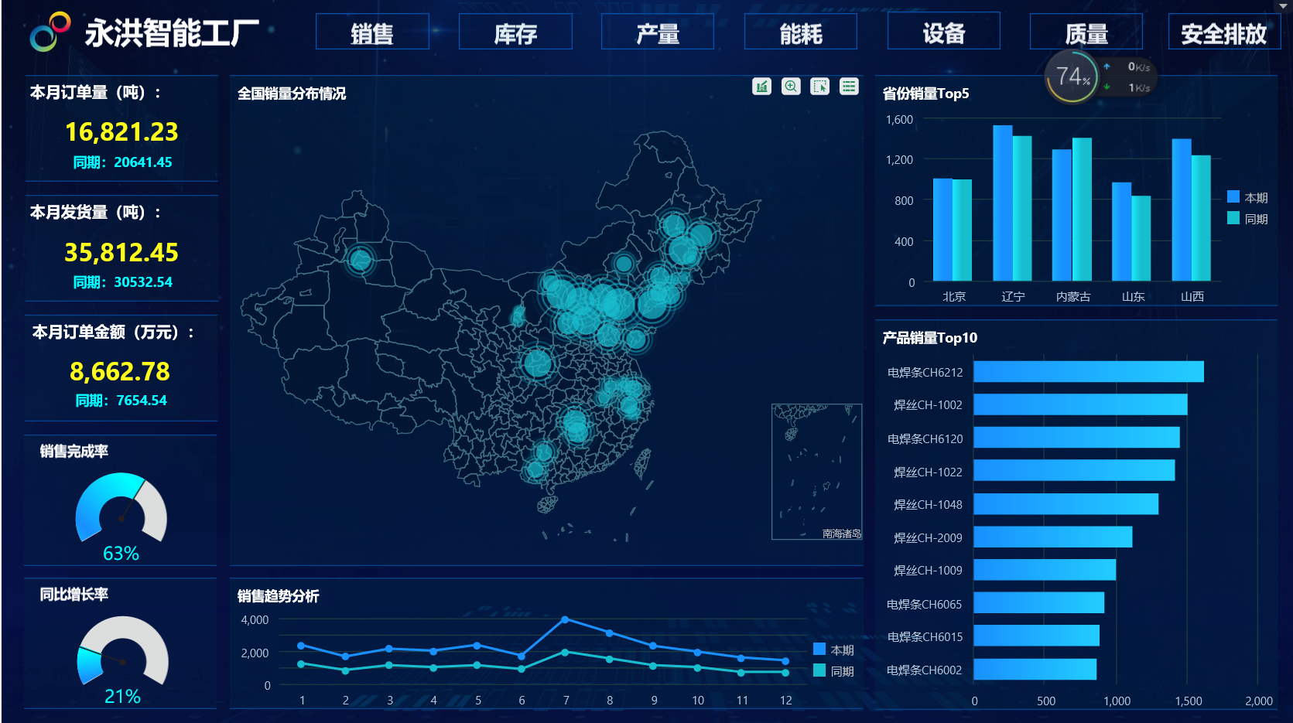Click the order volume value 16,821.23
The image size is (1293, 723).
coord(121,132)
